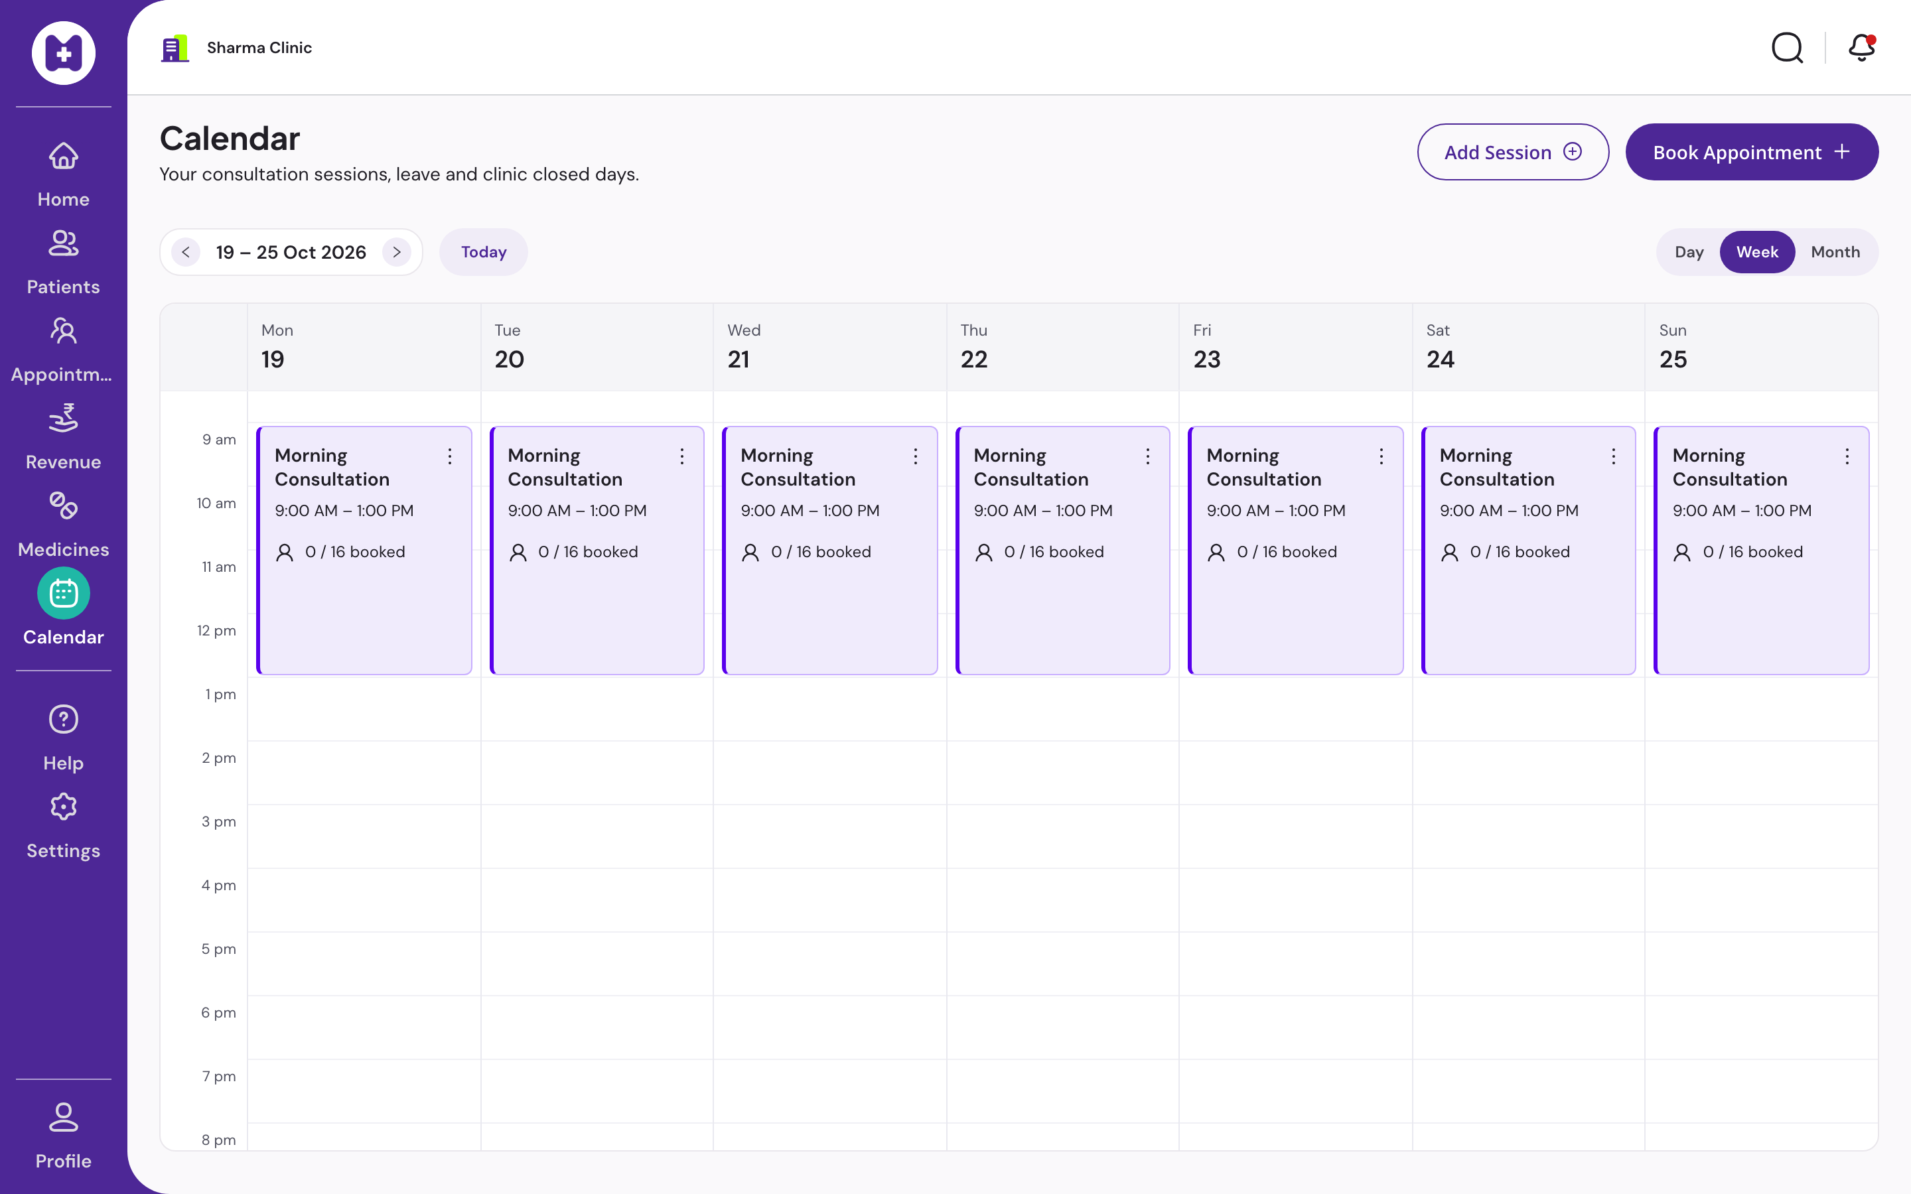Open Thursday session options menu
The width and height of the screenshot is (1911, 1194).
[x=1148, y=456]
